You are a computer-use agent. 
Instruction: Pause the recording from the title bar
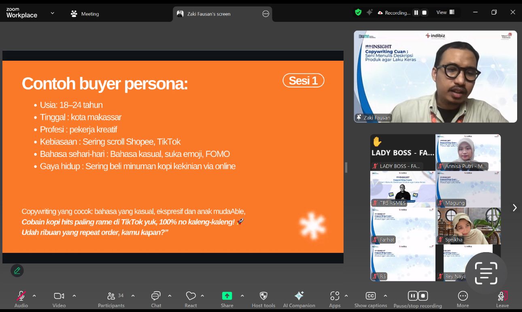(416, 13)
